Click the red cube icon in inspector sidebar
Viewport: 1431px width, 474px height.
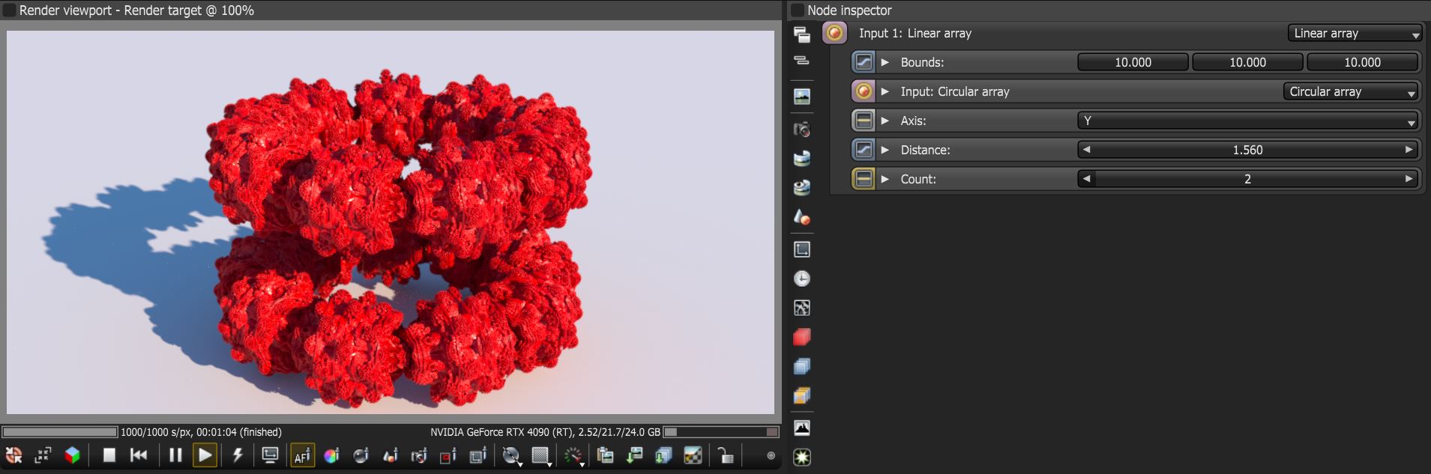pos(802,337)
